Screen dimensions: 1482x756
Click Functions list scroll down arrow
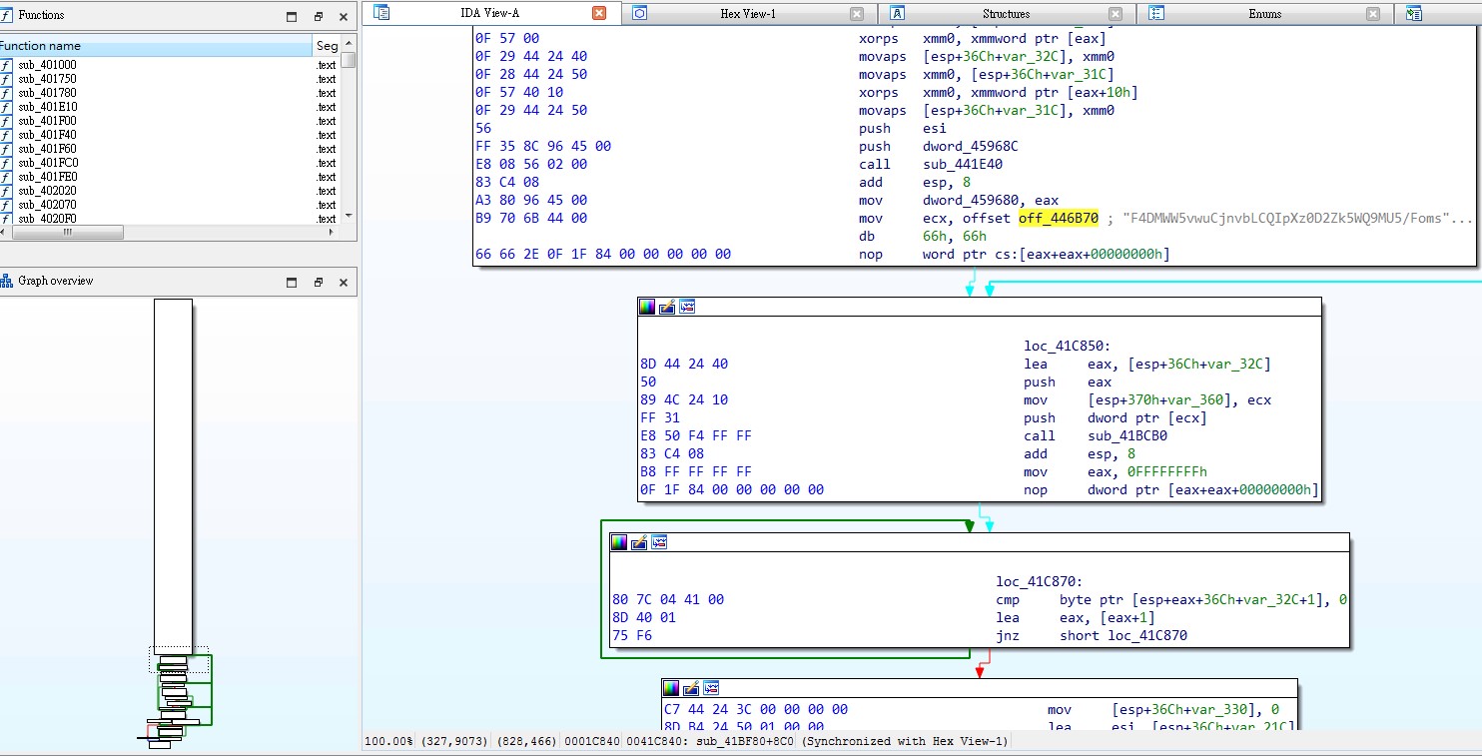tap(349, 216)
